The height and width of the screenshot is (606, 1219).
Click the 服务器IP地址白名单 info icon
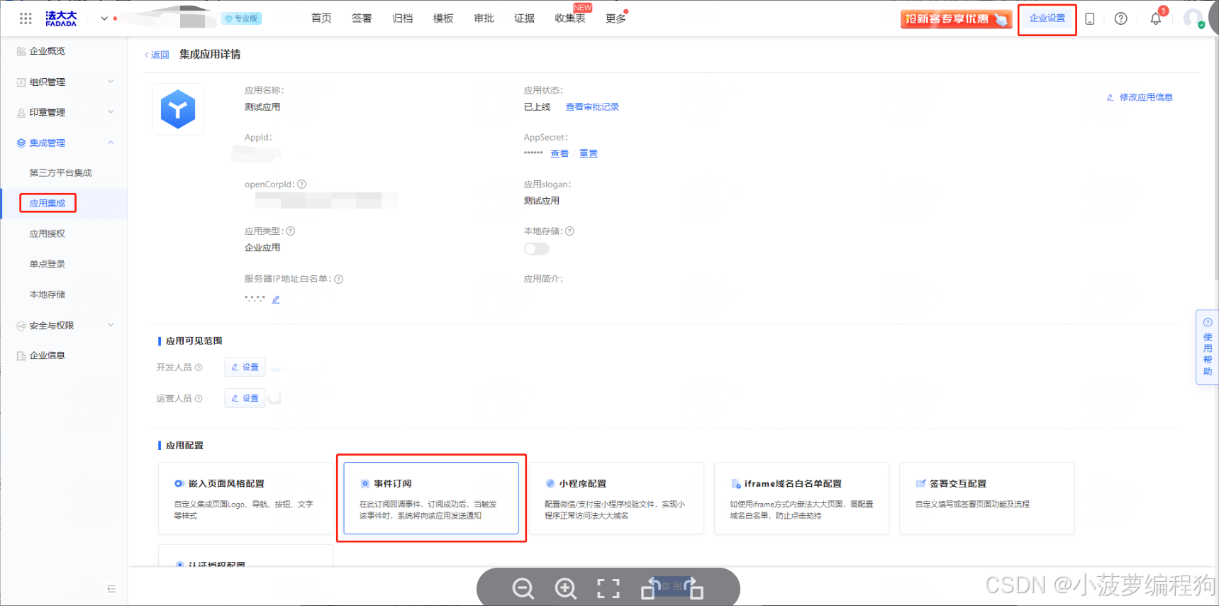338,279
